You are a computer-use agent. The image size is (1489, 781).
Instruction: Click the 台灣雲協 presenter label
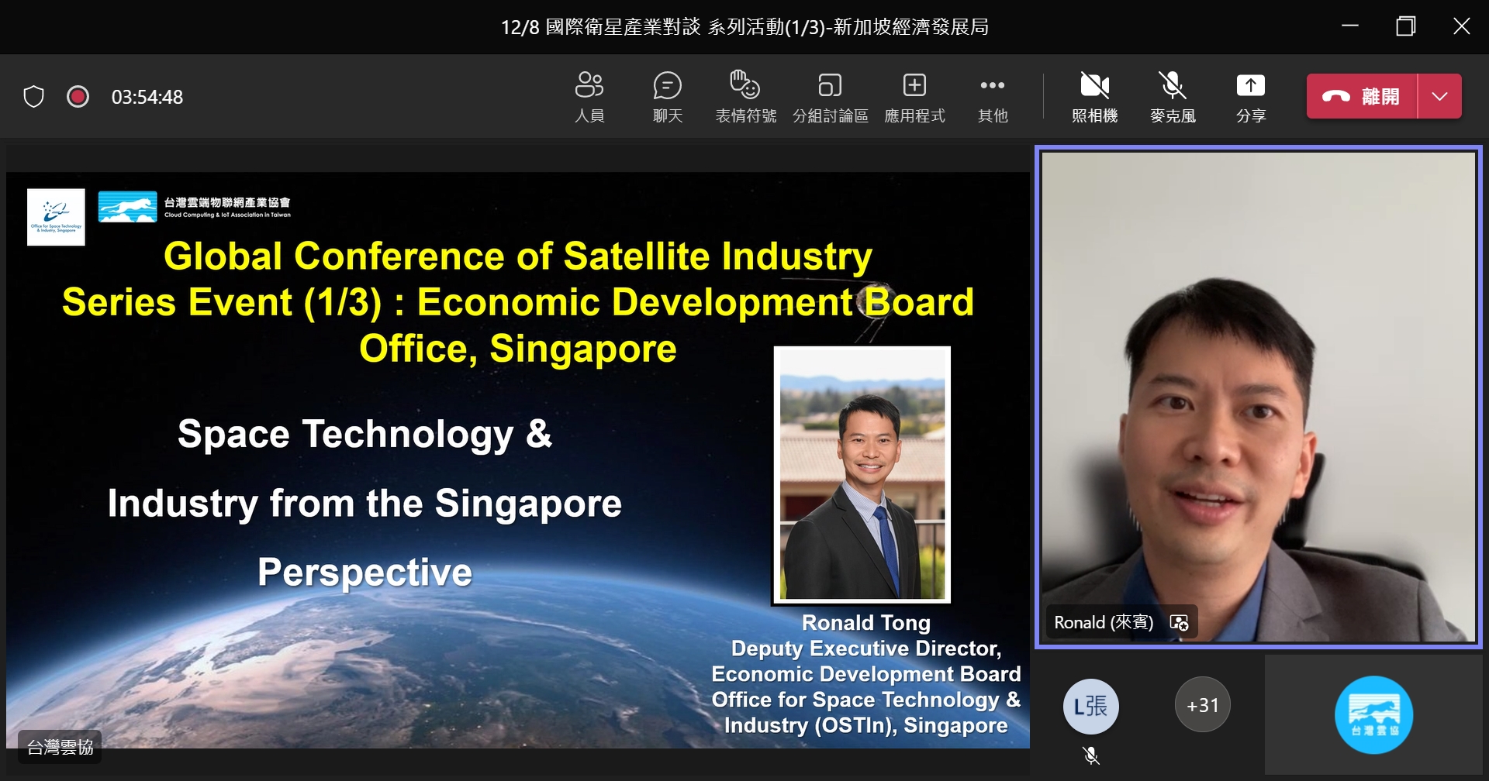[60, 747]
